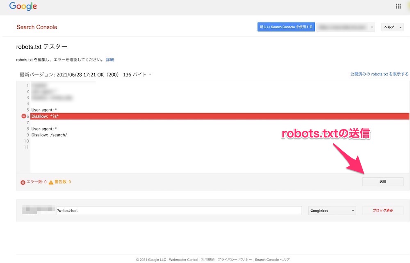Screen dimensions: 410x263
Task: Open the Google apps grid icon
Action: 398,6
